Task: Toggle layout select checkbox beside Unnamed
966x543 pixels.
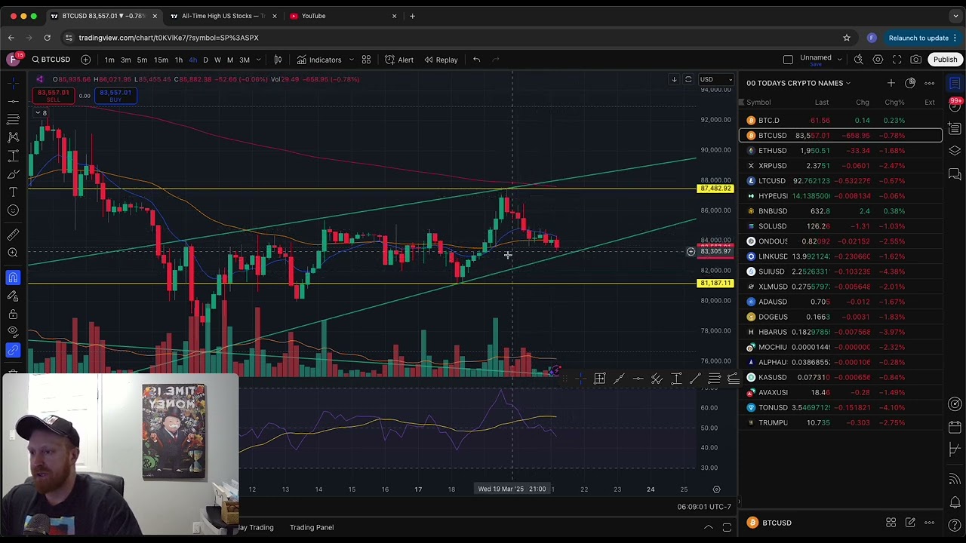Action: [788, 60]
